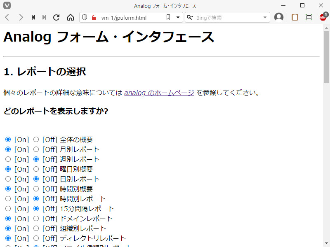Image resolution: width=330 pixels, height=247 pixels.
Task: Go back to previous page
Action: tap(7, 17)
